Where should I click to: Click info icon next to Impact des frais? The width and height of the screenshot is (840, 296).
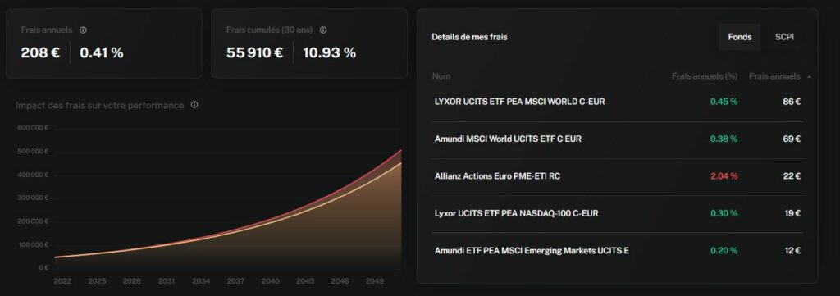coord(194,105)
